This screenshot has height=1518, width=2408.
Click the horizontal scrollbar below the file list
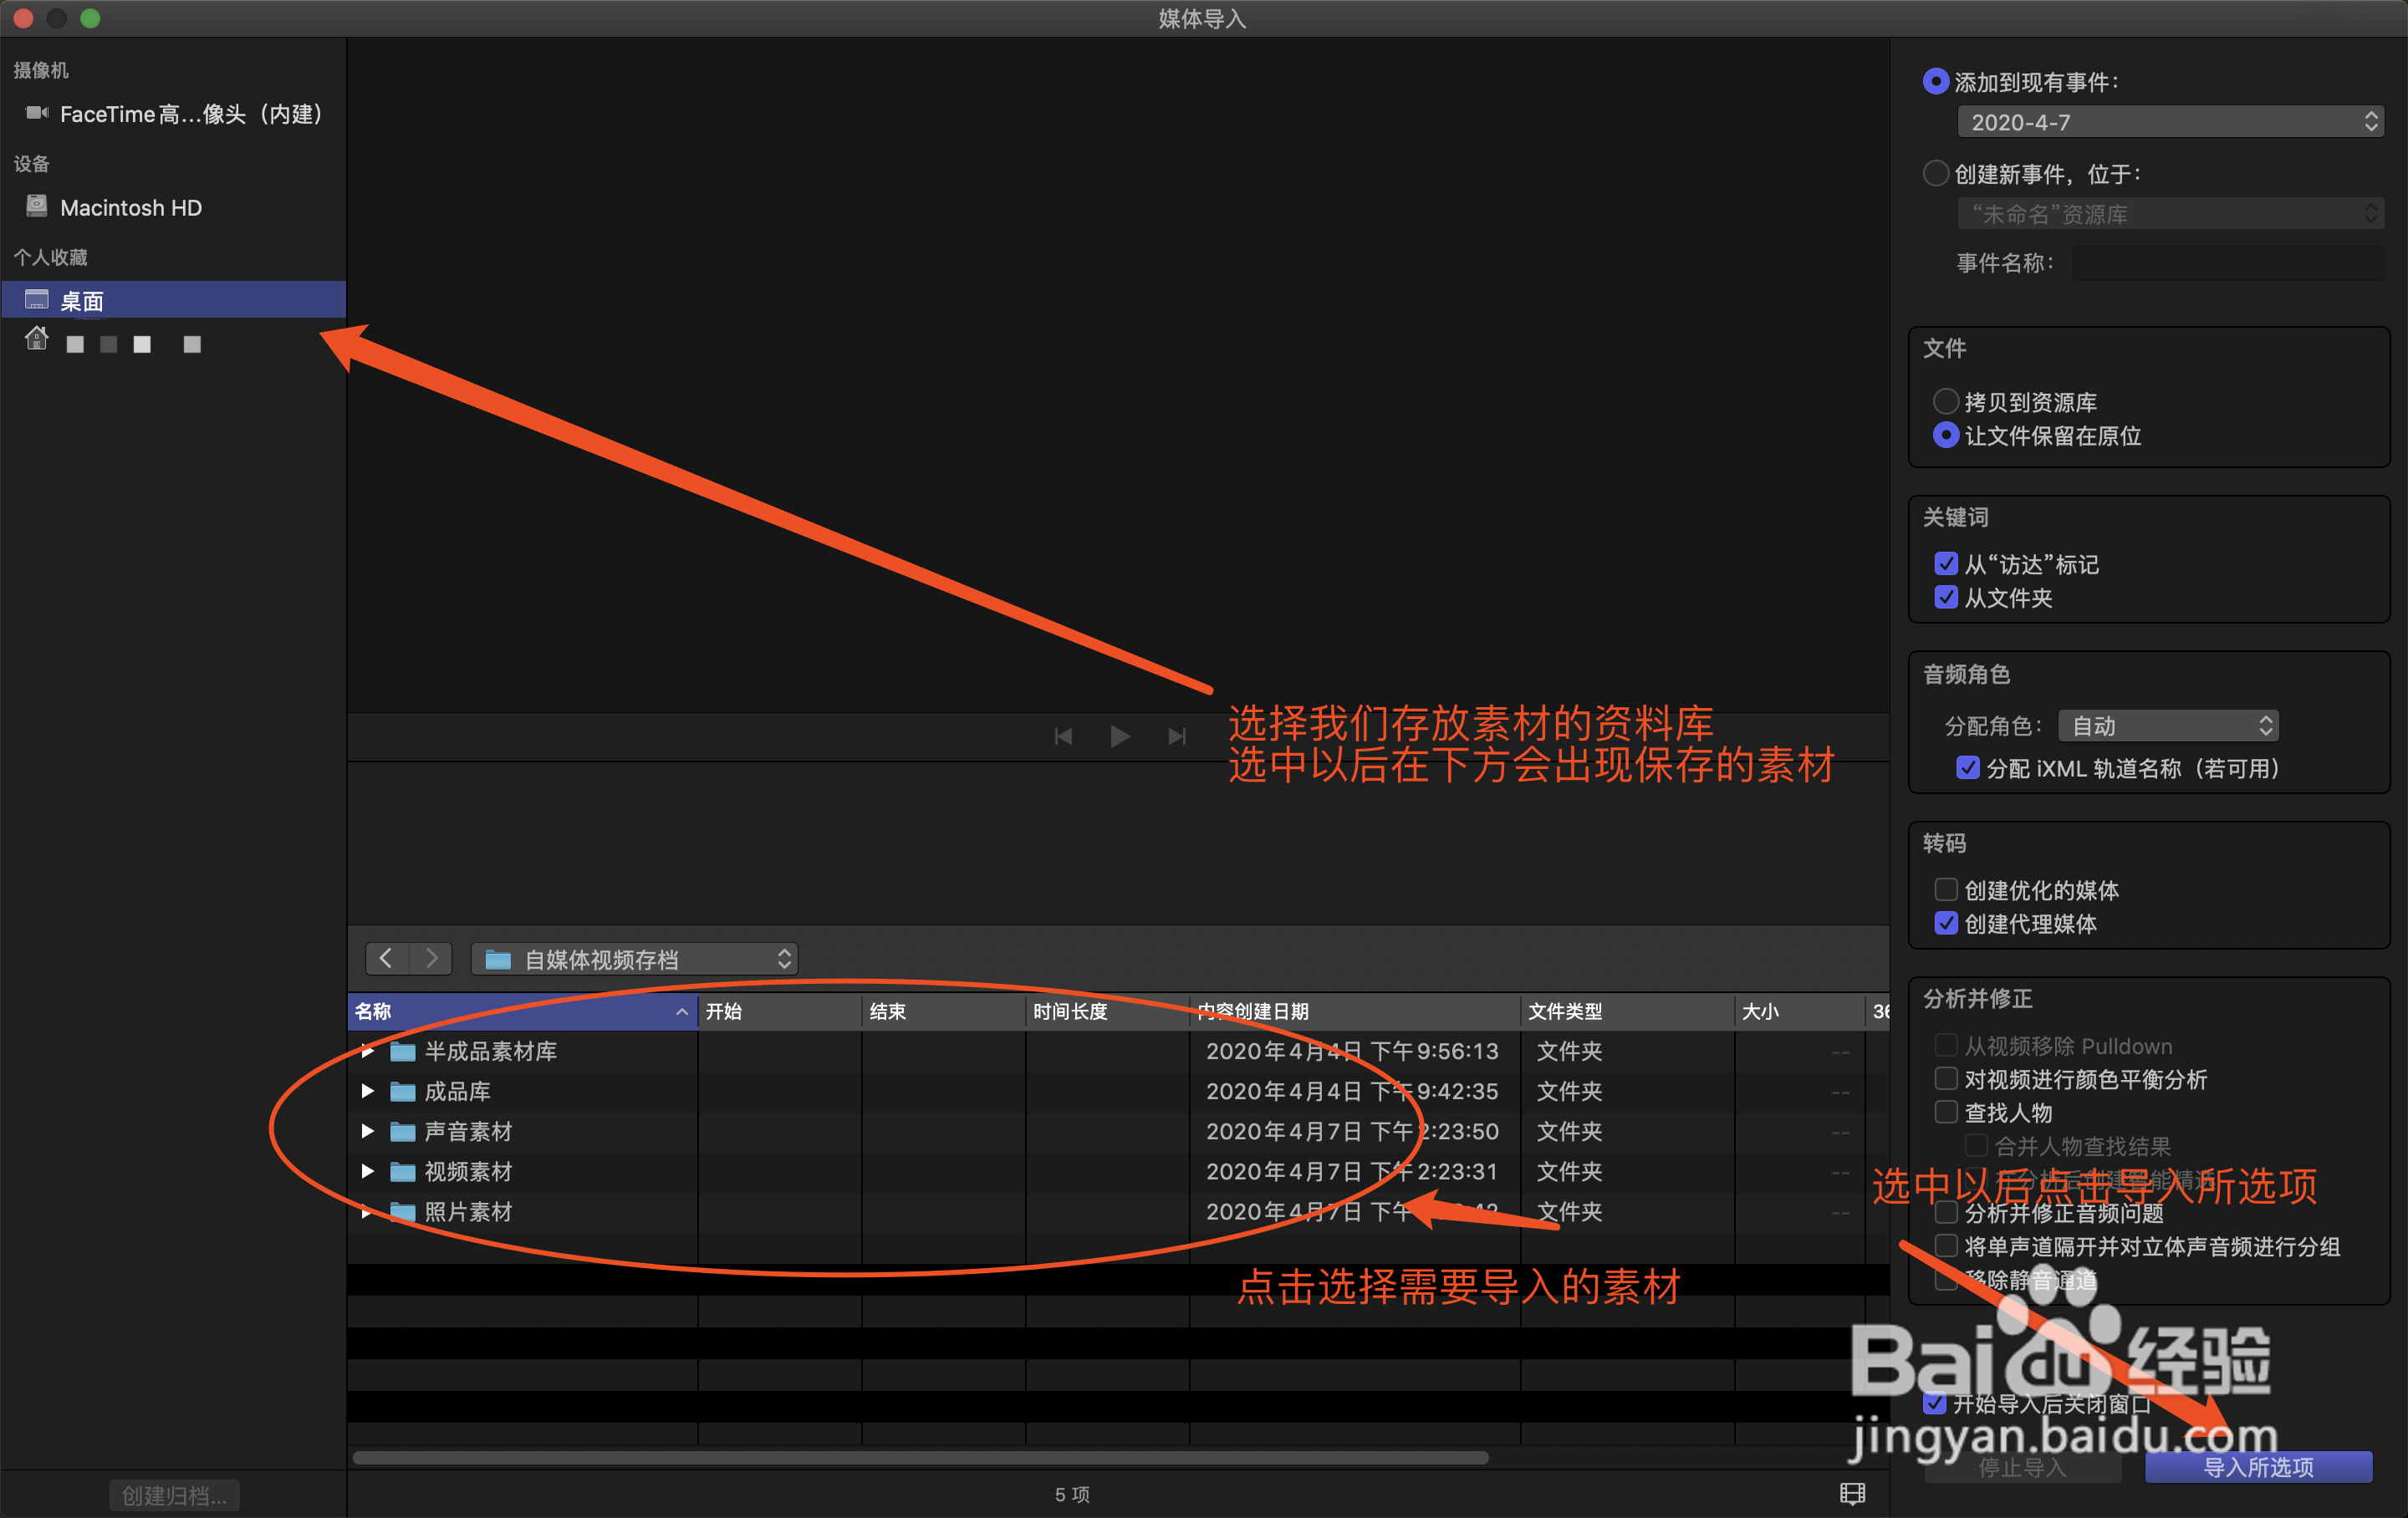[x=920, y=1457]
